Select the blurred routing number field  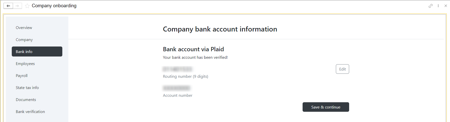pyautogui.click(x=177, y=69)
